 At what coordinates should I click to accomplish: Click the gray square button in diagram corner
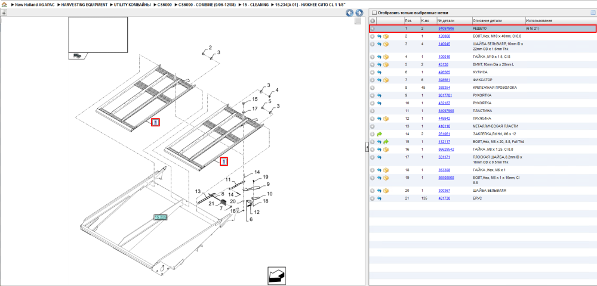coord(358,21)
